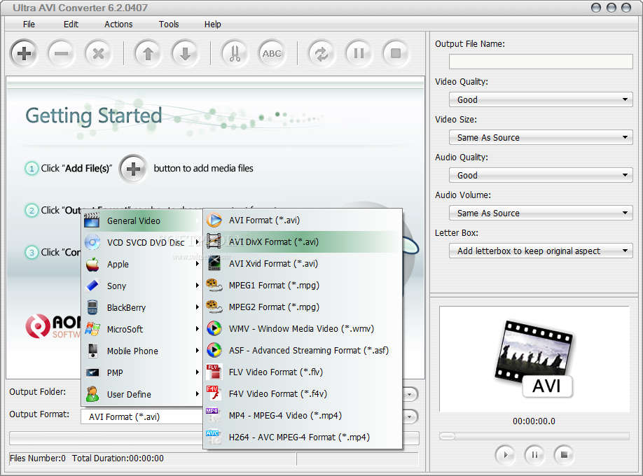Click the disc icon beside VCD SVCD DVD Disc
Viewport: 643px width, 476px height.
click(x=92, y=242)
